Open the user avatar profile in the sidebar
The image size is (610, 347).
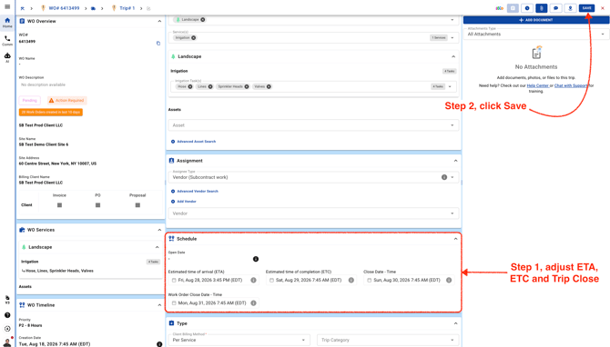[x=7, y=342]
